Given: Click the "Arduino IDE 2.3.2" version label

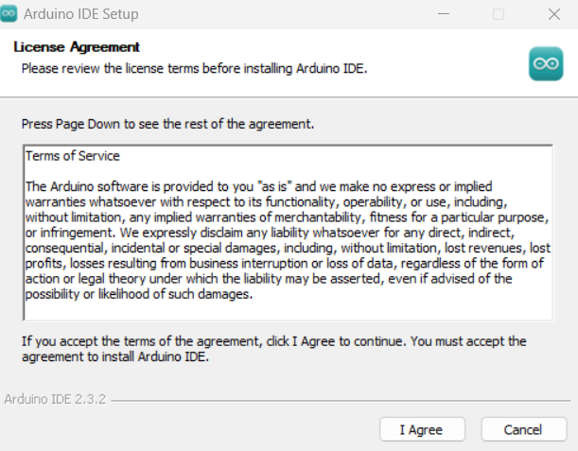Looking at the screenshot, I should click(53, 399).
